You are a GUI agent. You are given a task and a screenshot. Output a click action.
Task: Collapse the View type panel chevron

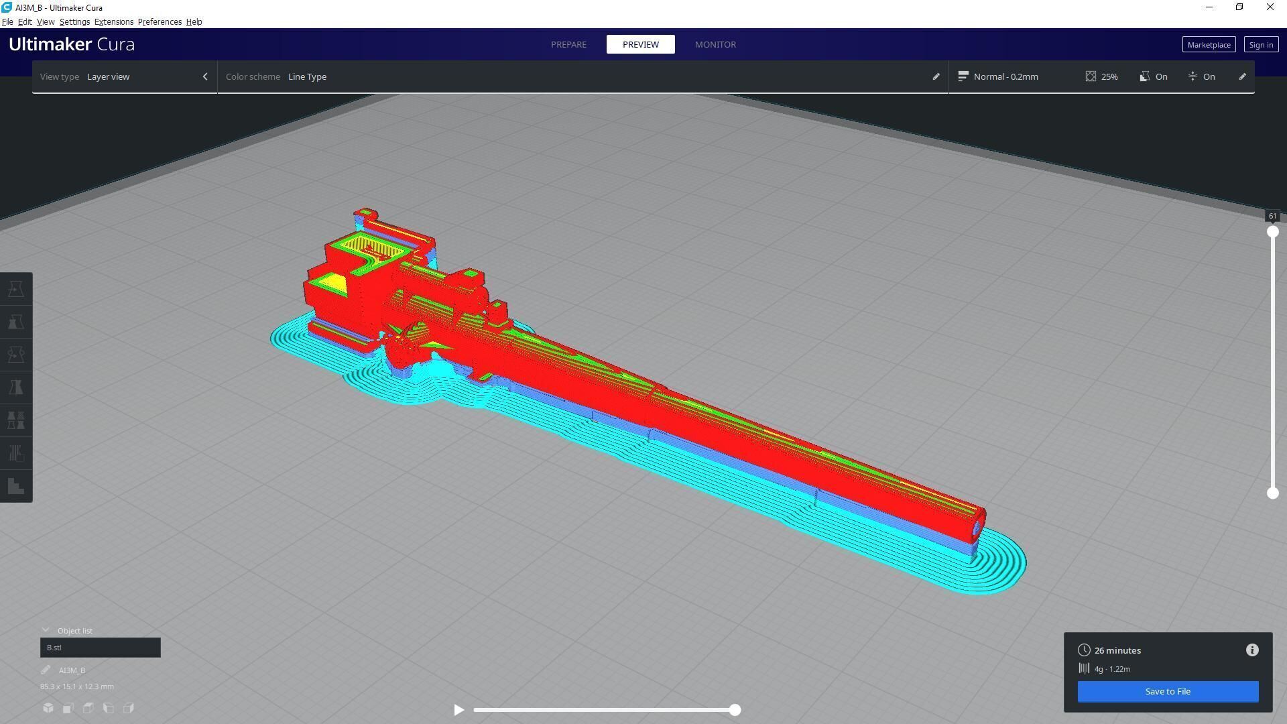pyautogui.click(x=205, y=76)
